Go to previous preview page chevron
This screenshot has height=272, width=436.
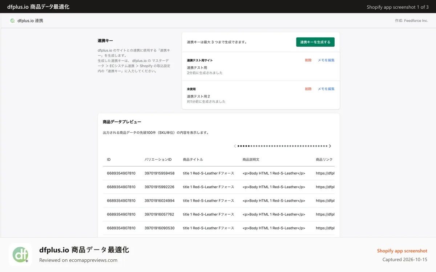coord(235,146)
